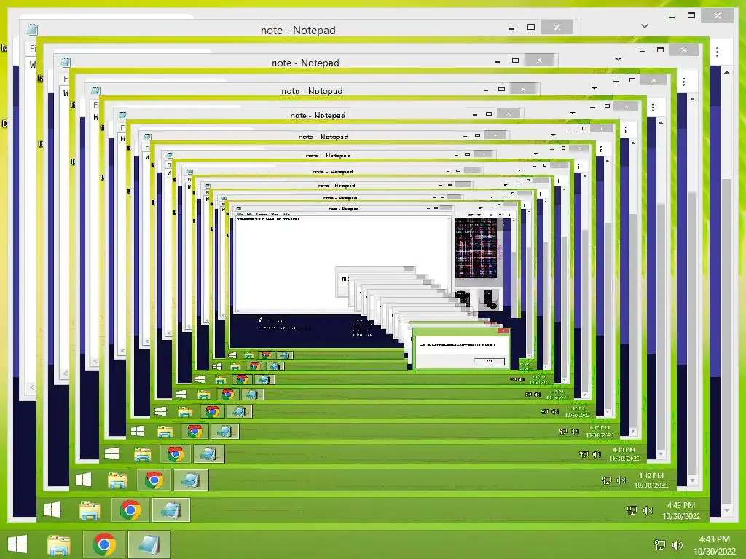Open the dark grid pattern thumbnail image
The width and height of the screenshot is (746, 559).
point(476,248)
